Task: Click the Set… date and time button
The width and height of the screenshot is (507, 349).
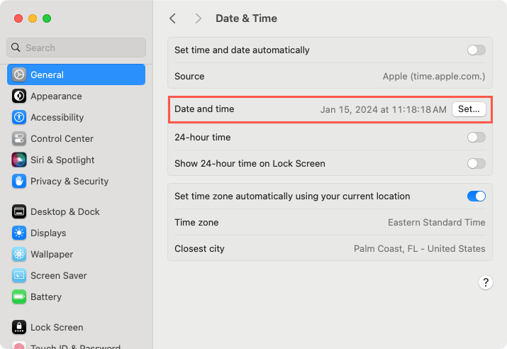Action: [469, 109]
